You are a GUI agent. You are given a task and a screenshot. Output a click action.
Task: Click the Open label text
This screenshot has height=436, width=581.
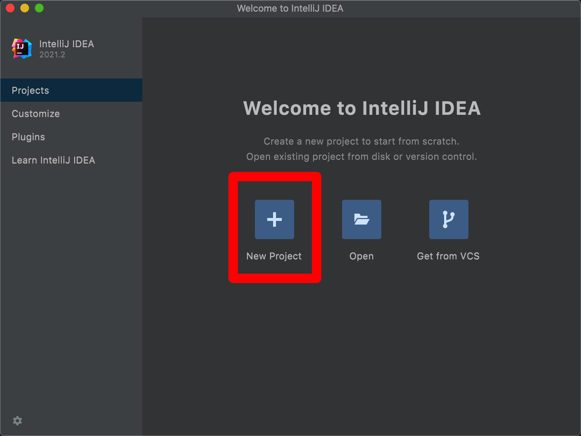362,256
